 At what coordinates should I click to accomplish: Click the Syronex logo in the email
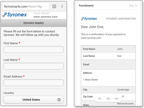[x=89, y=19]
